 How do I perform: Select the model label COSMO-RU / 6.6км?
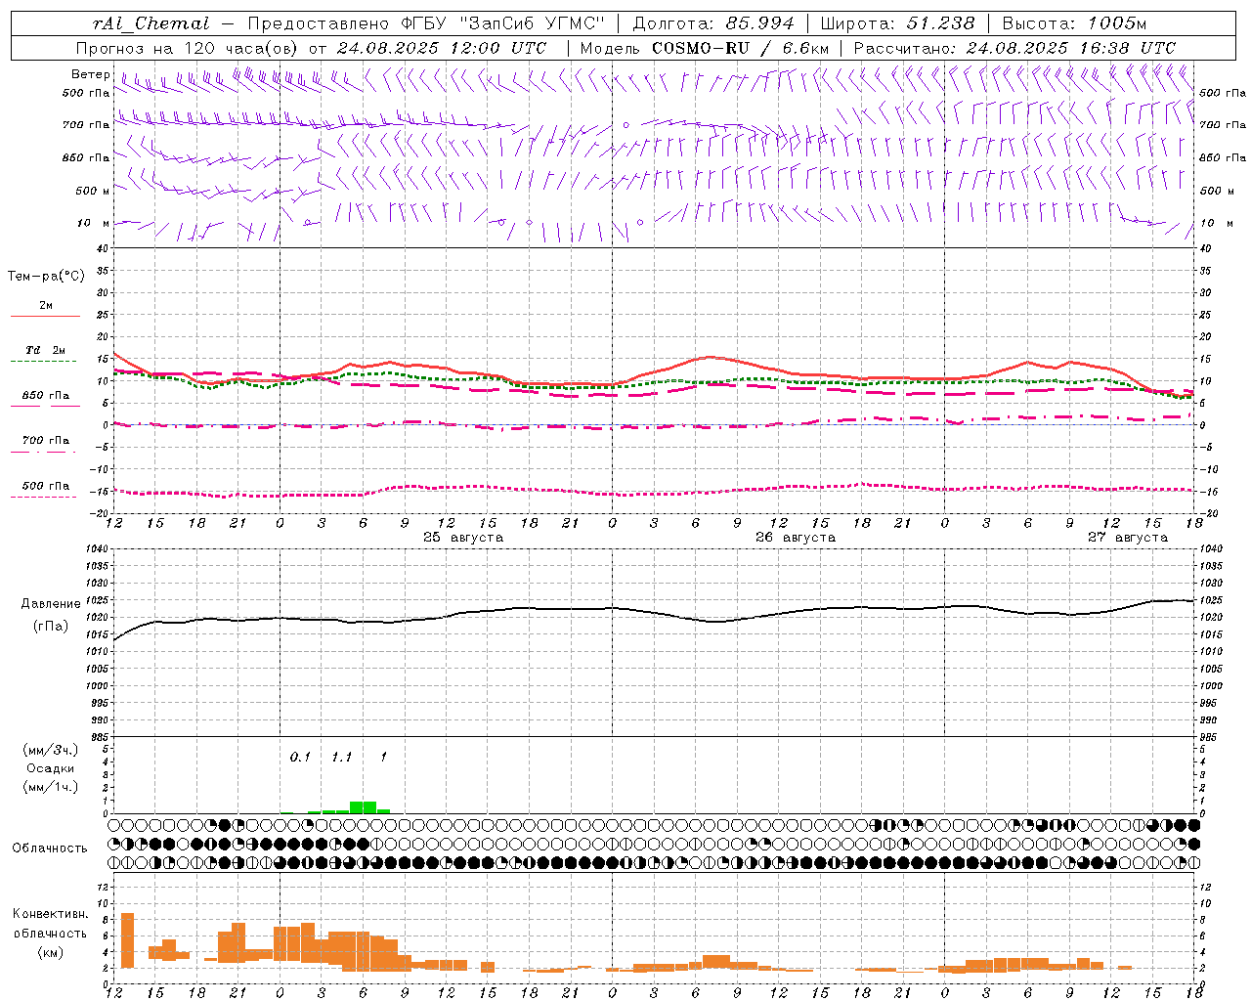(740, 48)
